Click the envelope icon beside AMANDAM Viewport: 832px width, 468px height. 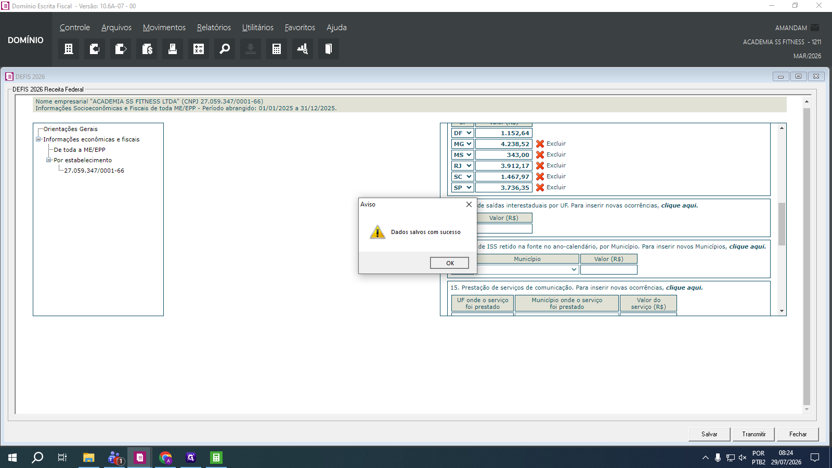[815, 28]
